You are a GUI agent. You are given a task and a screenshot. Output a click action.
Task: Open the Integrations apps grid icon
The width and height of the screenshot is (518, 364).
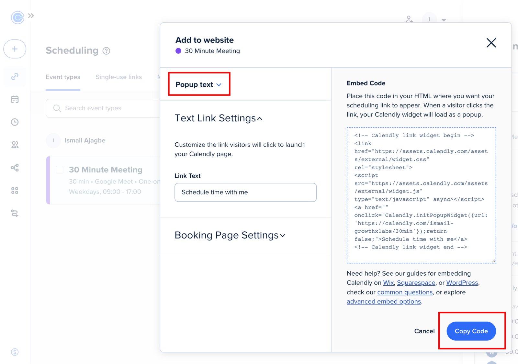coord(15,191)
